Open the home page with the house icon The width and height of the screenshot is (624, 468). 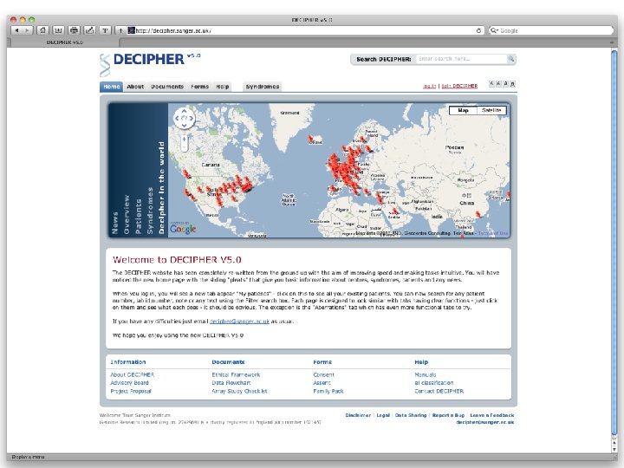[x=43, y=30]
